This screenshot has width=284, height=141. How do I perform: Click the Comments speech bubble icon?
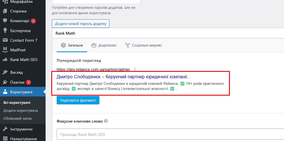click(5, 21)
